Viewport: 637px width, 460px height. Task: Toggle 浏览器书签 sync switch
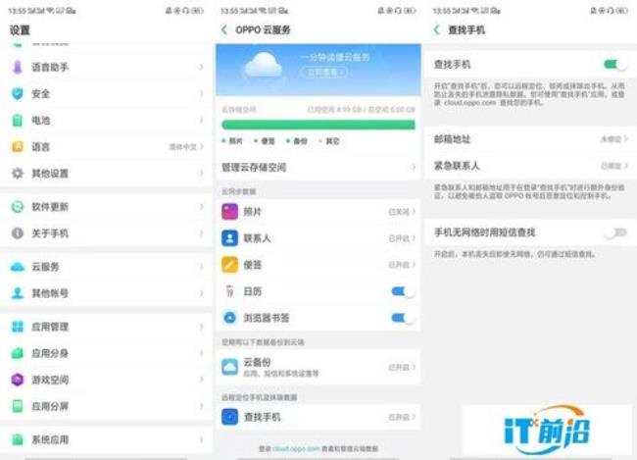point(403,318)
